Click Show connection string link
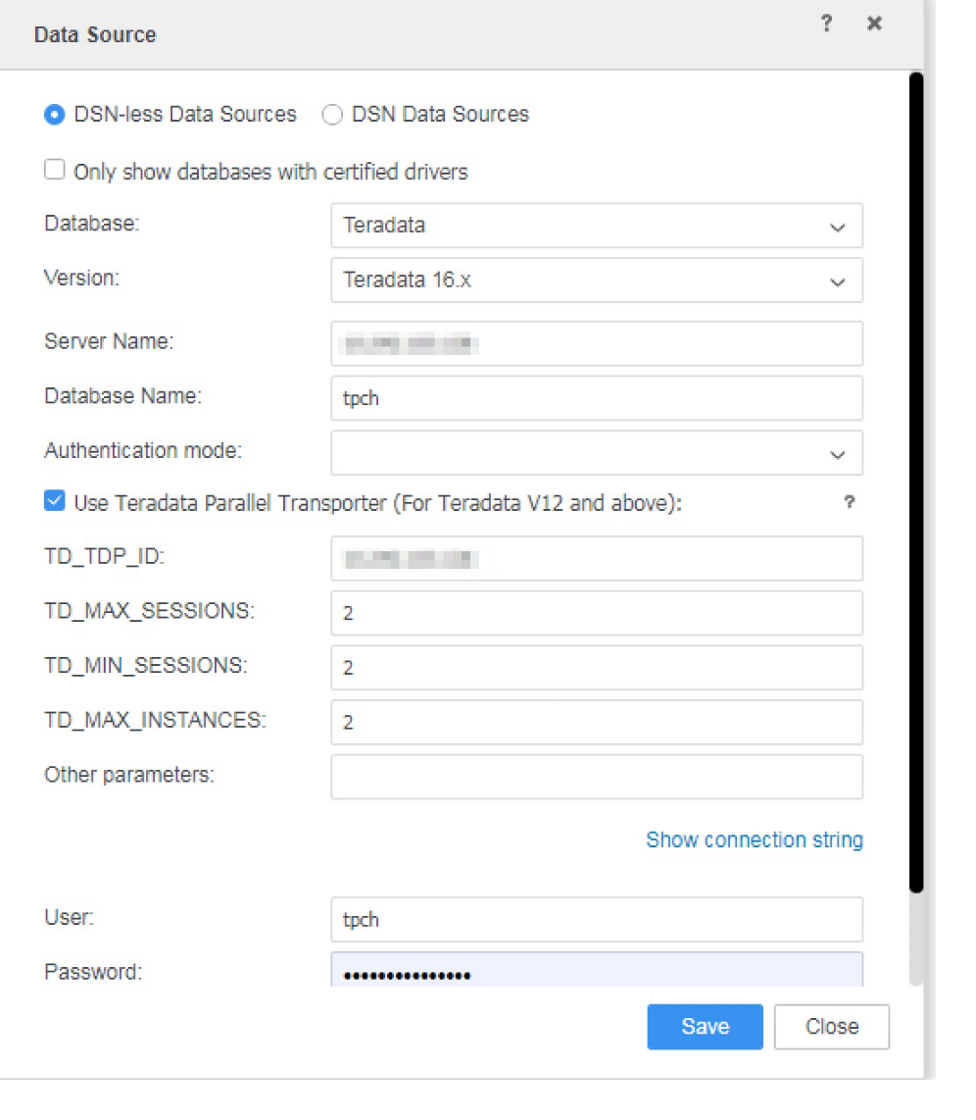The width and height of the screenshot is (976, 1120). 754,840
